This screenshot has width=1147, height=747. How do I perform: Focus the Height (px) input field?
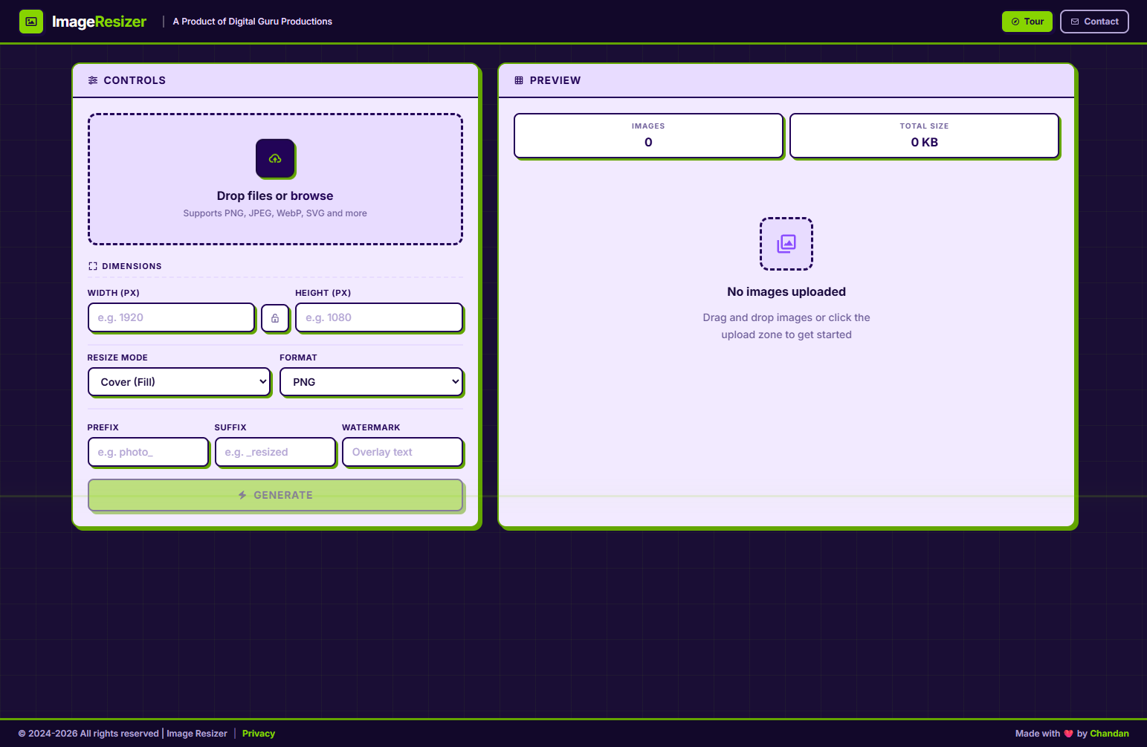379,317
